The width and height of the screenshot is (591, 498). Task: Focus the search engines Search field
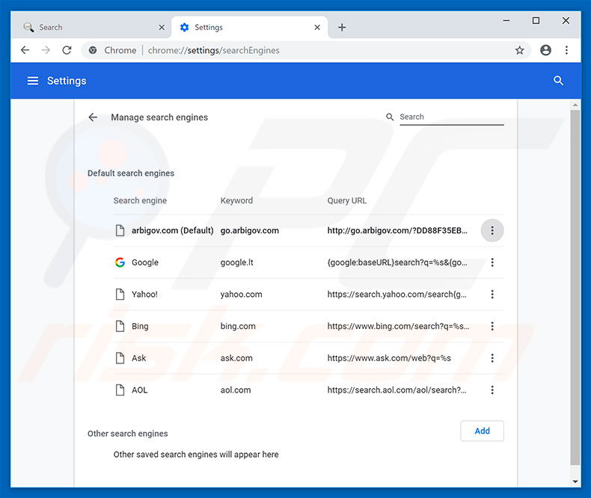(452, 117)
